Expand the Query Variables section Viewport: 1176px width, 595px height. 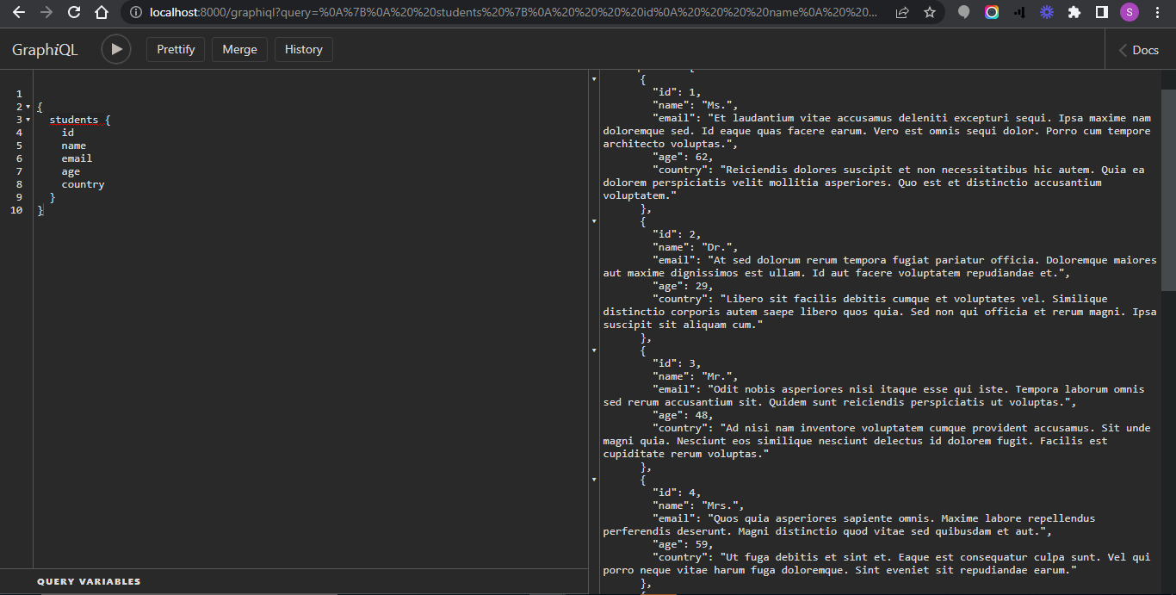89,582
